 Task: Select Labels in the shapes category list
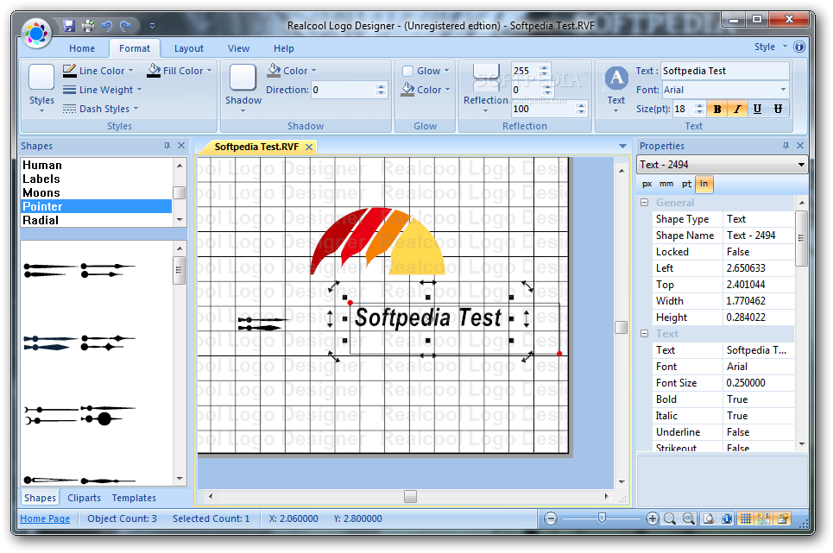point(96,179)
